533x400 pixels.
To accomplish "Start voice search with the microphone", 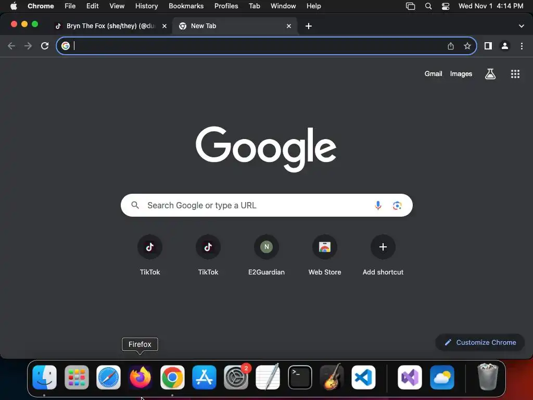I will tap(378, 205).
